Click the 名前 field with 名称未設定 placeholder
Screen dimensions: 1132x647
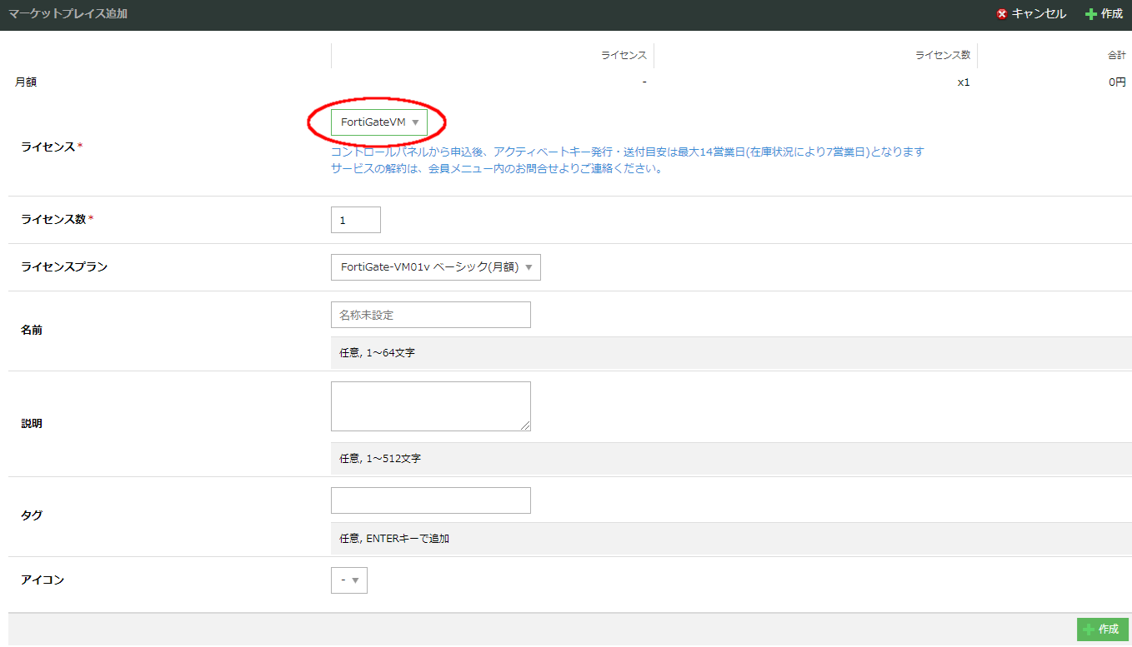[x=431, y=315]
